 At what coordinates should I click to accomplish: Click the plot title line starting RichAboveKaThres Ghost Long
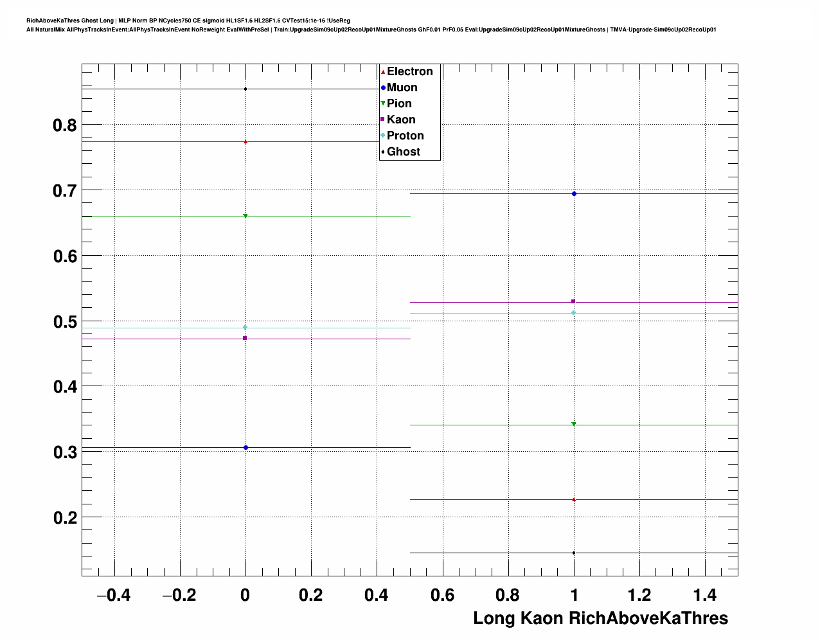click(188, 21)
